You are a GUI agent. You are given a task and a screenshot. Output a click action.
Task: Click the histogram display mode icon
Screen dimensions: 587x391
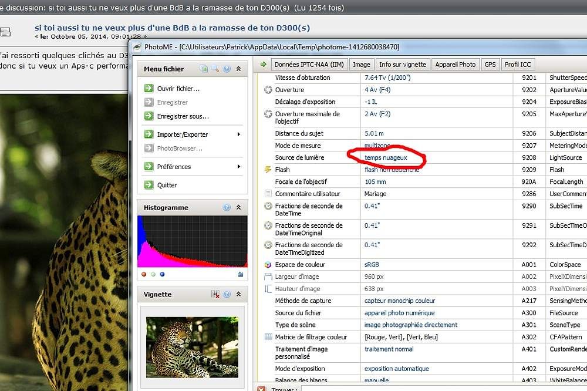point(241,274)
